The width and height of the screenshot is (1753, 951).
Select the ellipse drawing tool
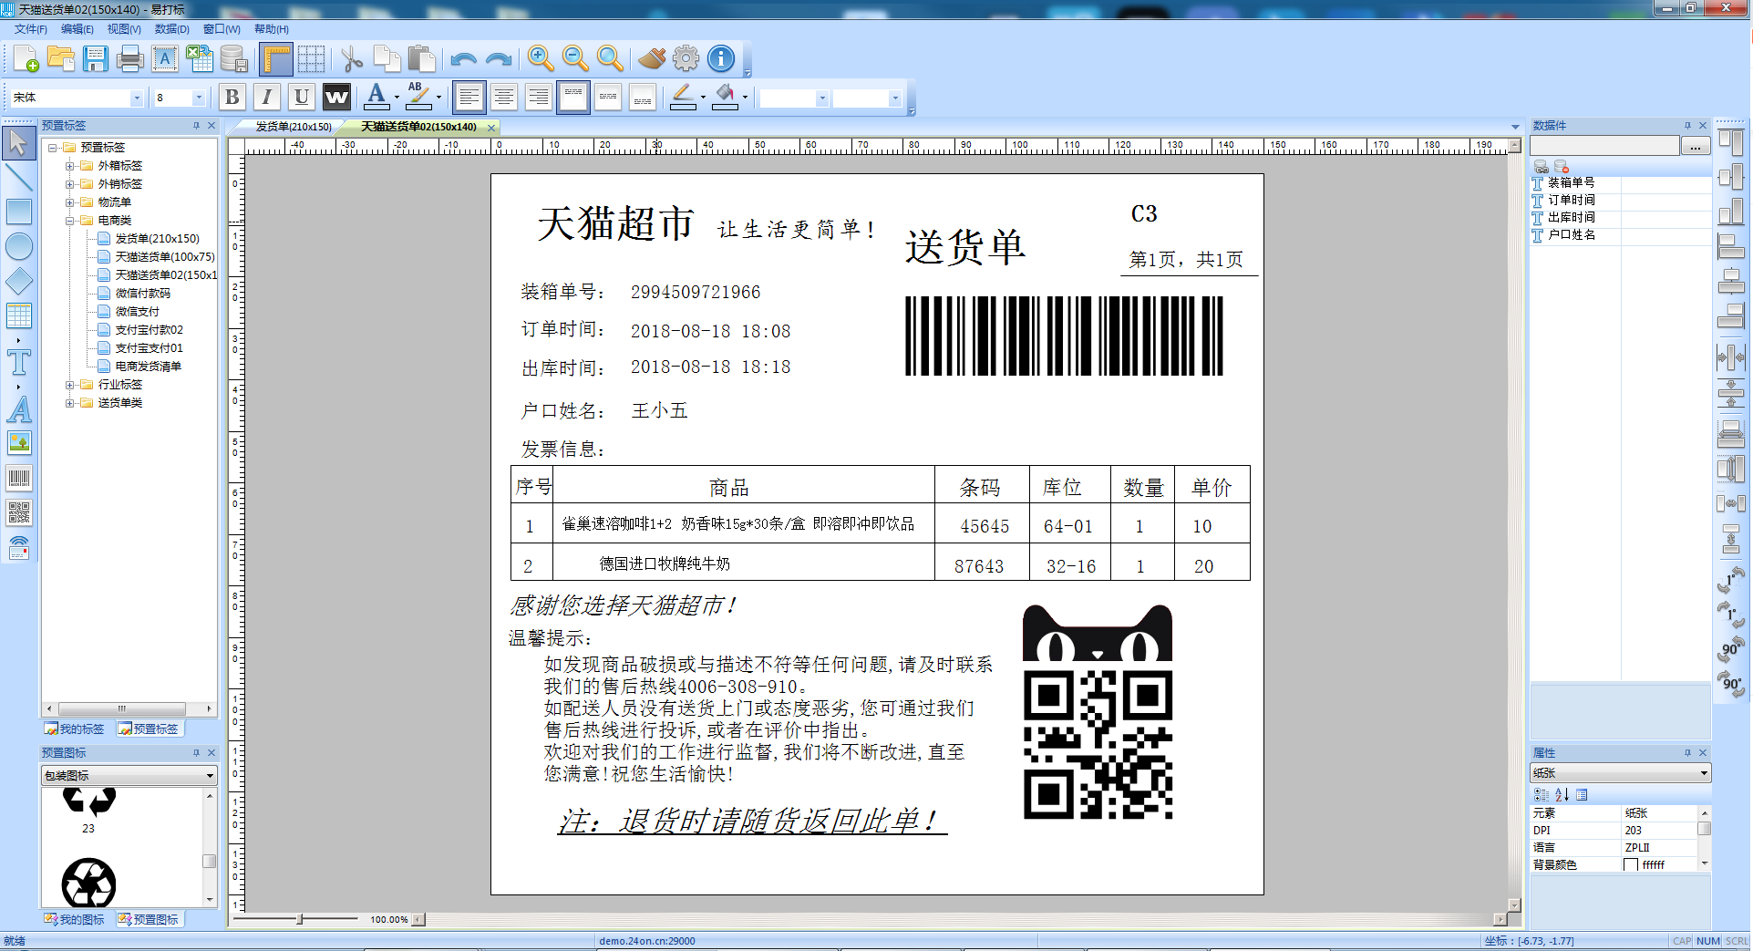18,246
